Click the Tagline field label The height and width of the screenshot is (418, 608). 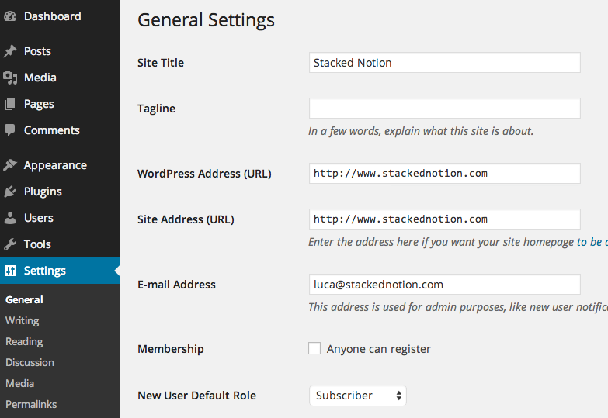156,109
